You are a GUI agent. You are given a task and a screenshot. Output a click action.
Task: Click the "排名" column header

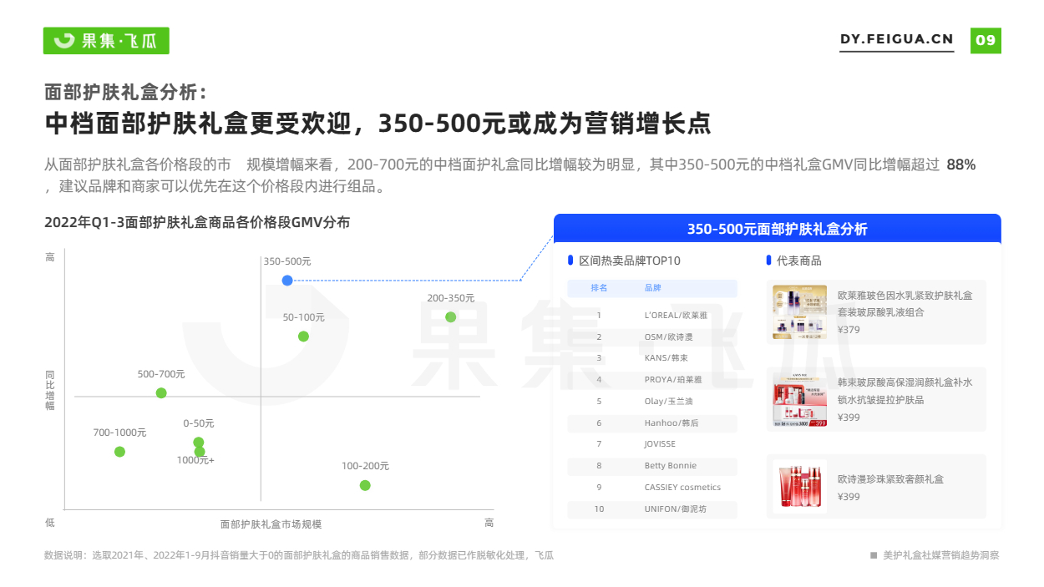point(599,288)
